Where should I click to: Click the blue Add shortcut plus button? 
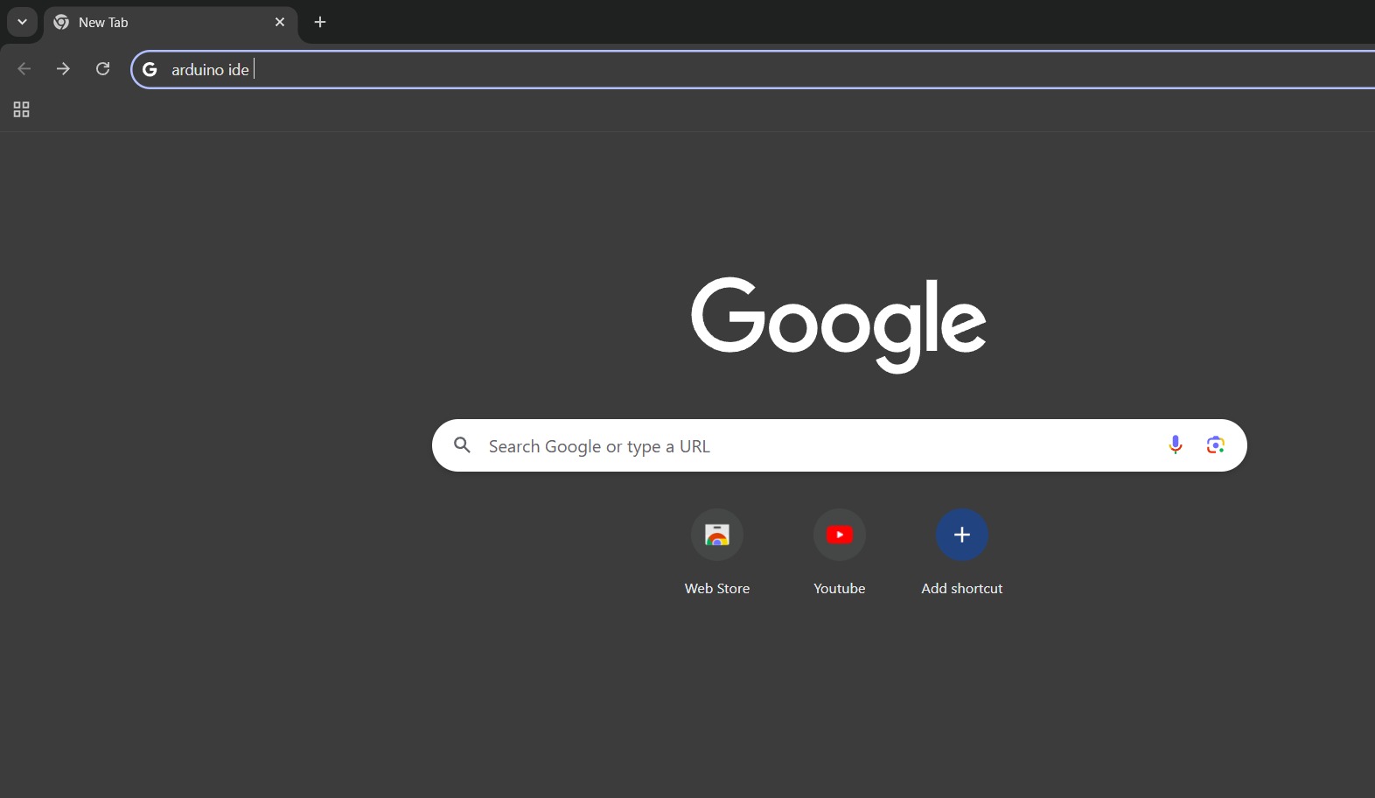click(962, 535)
